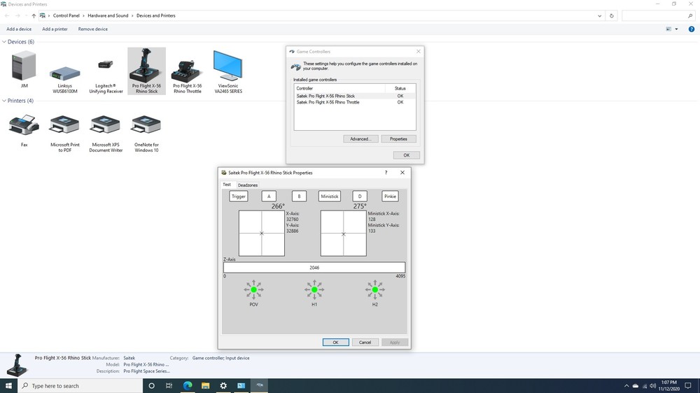This screenshot has width=700, height=393.
Task: Show hidden system tray icons
Action: coord(626,386)
